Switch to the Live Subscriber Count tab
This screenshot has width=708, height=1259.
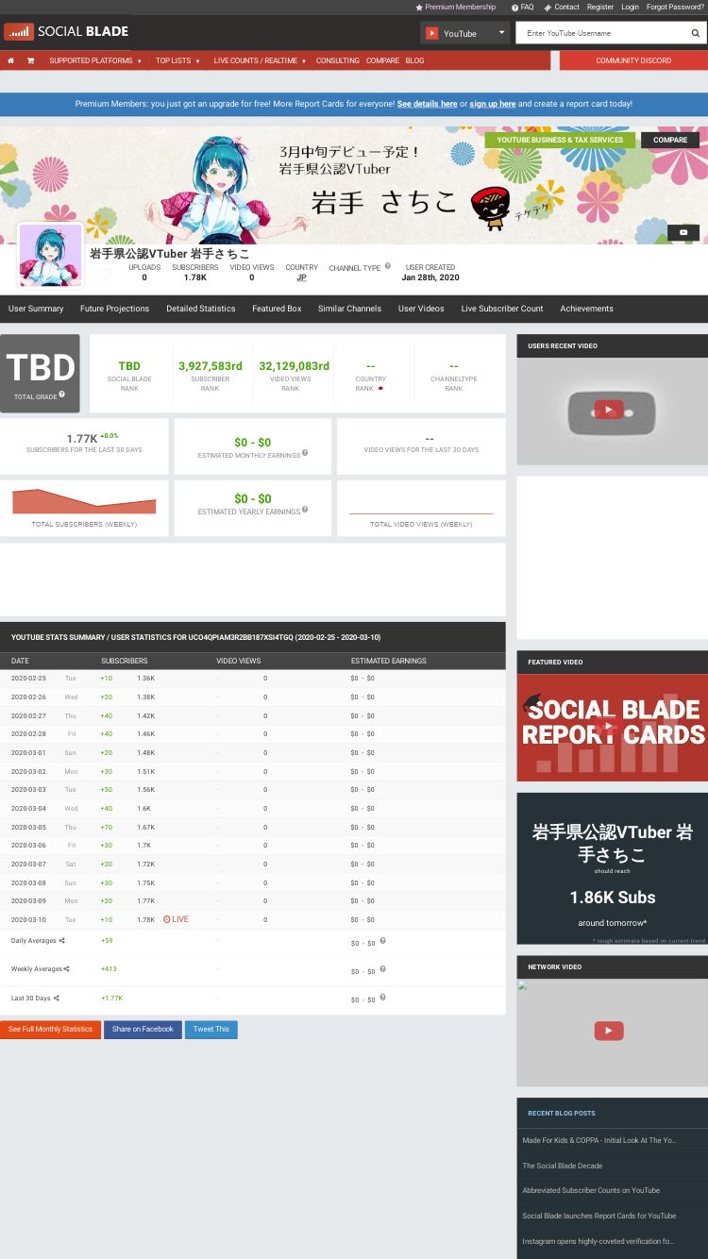click(x=502, y=309)
